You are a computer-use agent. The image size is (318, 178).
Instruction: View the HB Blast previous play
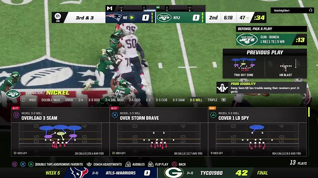pos(286,67)
